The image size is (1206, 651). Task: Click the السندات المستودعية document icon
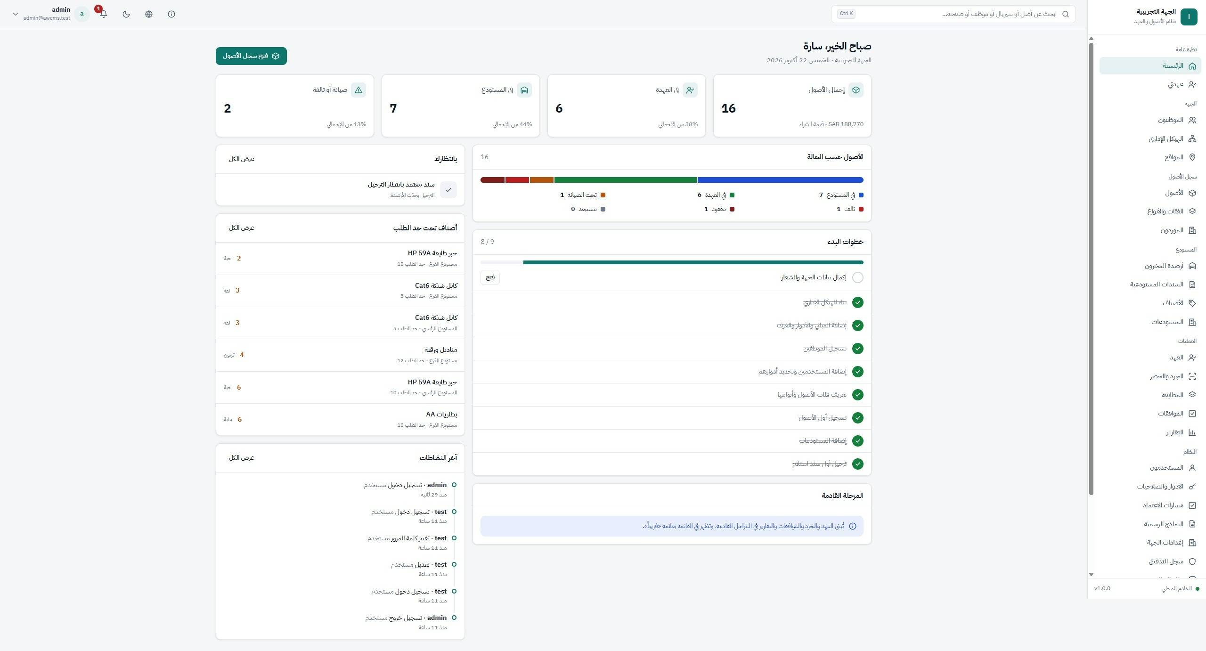pos(1192,285)
